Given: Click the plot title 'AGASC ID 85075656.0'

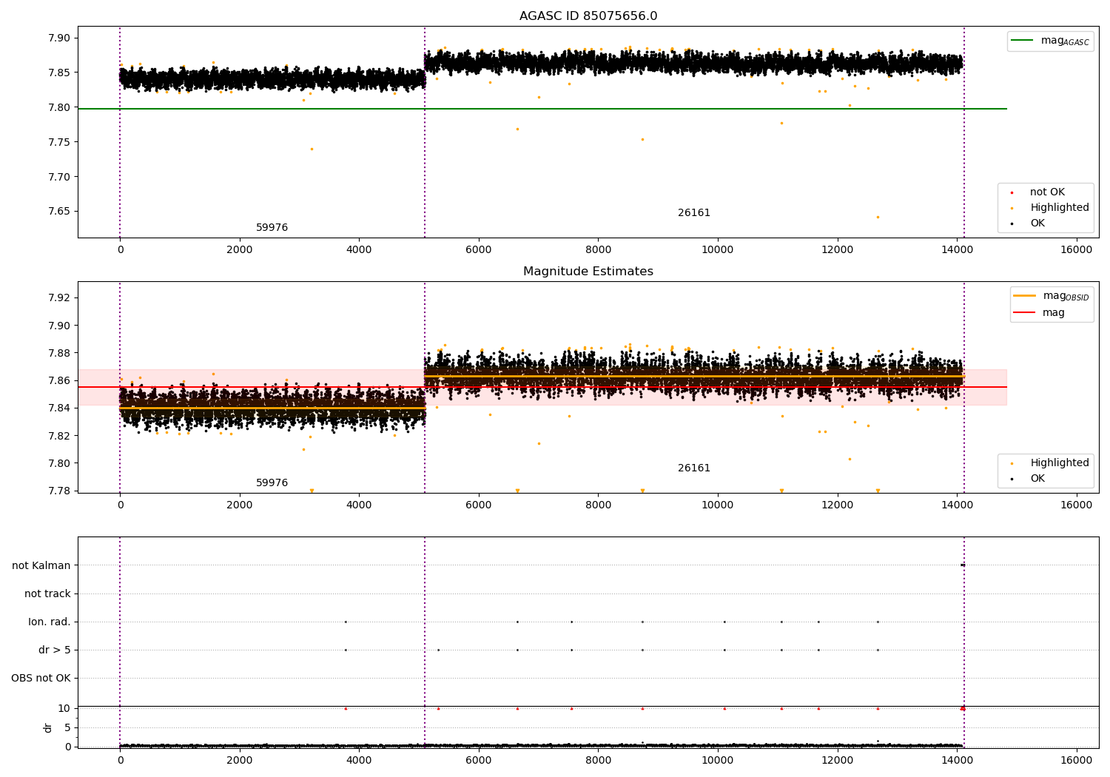Looking at the screenshot, I should tap(588, 16).
